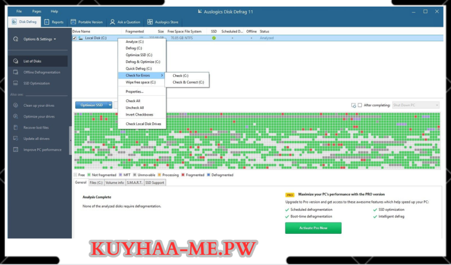Click the scheduler icon beside After completing
Screen dimensions: 451x265
354,105
